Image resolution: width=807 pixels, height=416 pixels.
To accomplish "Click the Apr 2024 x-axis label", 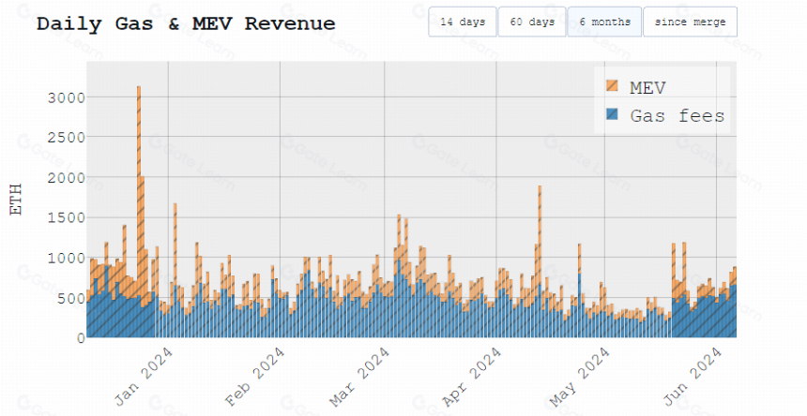I will [x=471, y=376].
